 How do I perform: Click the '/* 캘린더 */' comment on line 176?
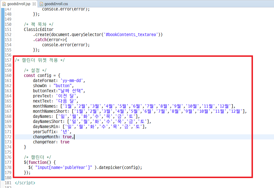(x=37, y=157)
